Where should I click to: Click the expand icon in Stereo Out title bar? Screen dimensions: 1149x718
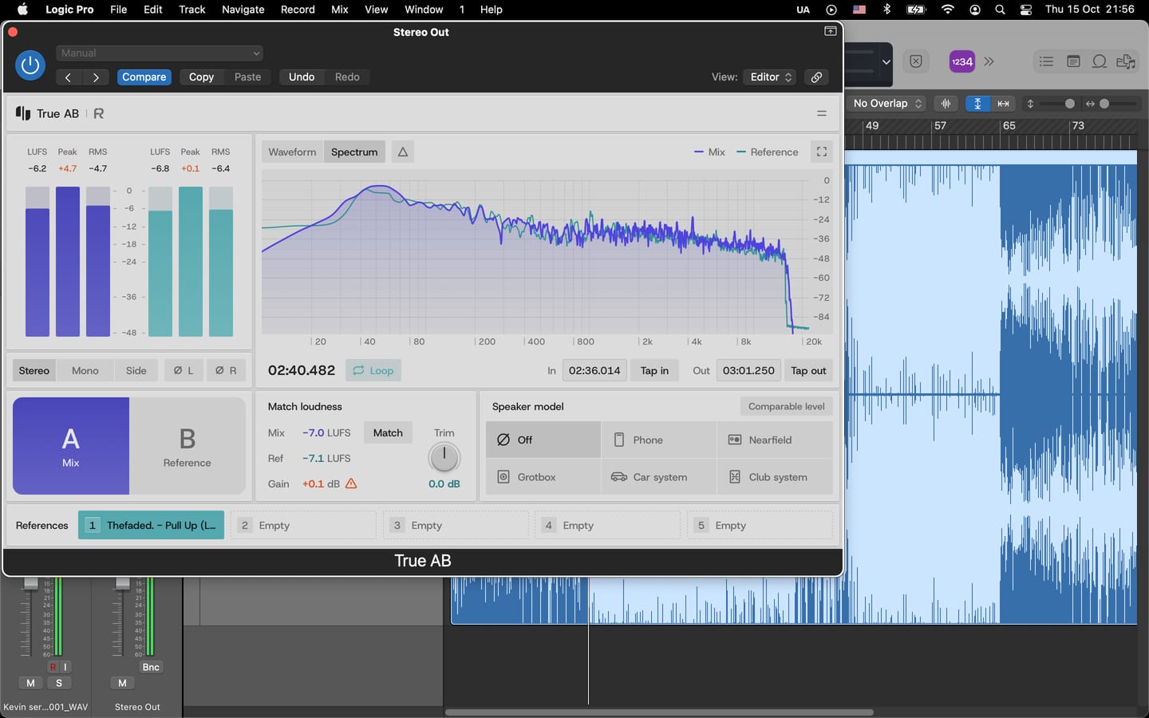(830, 31)
